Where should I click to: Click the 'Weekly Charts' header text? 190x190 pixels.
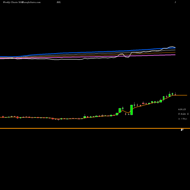[11, 2]
